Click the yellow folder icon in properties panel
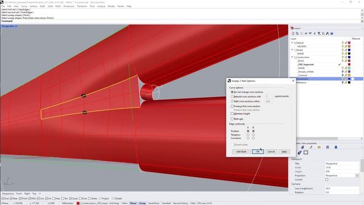Screen dimensions: 364x205 coord(319,147)
